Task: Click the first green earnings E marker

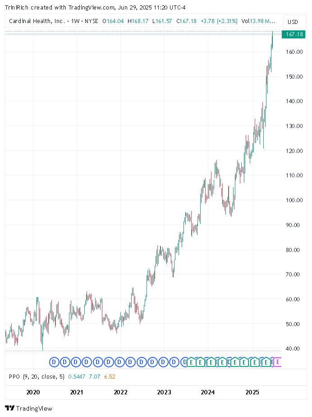Action: pyautogui.click(x=191, y=362)
